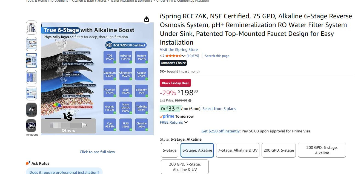The width and height of the screenshot is (358, 174).
Task: Click the star rating icons
Action: (173, 56)
